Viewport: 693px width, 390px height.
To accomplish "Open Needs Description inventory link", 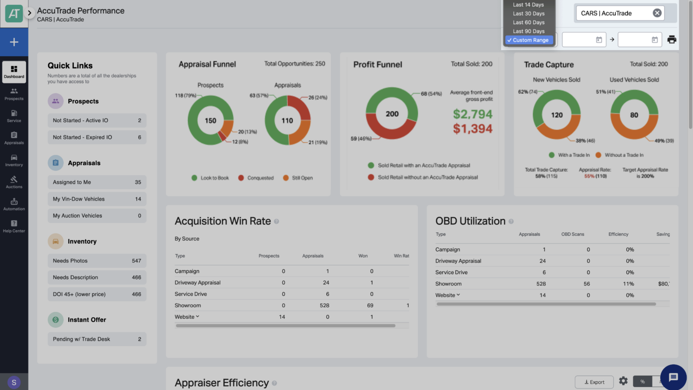I will point(97,277).
